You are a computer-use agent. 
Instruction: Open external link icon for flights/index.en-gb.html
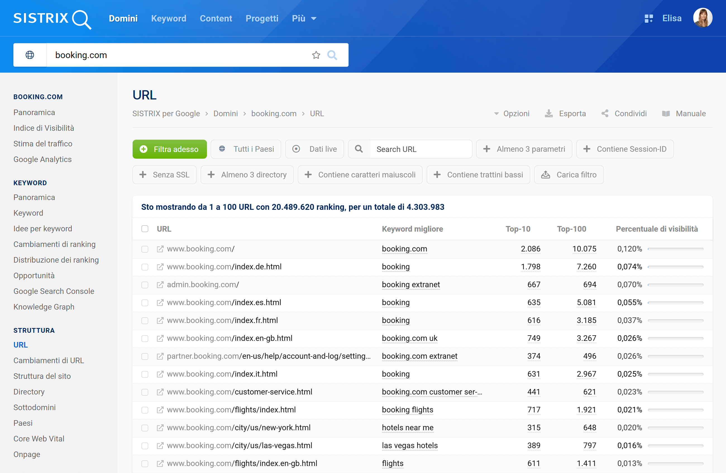[160, 464]
